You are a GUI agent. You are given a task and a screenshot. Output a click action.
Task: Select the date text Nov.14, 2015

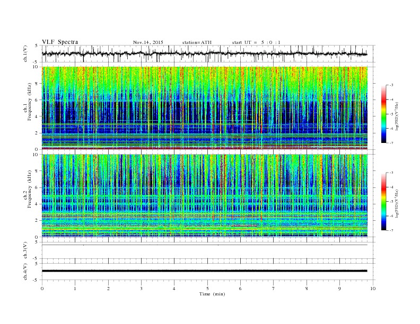(x=148, y=42)
